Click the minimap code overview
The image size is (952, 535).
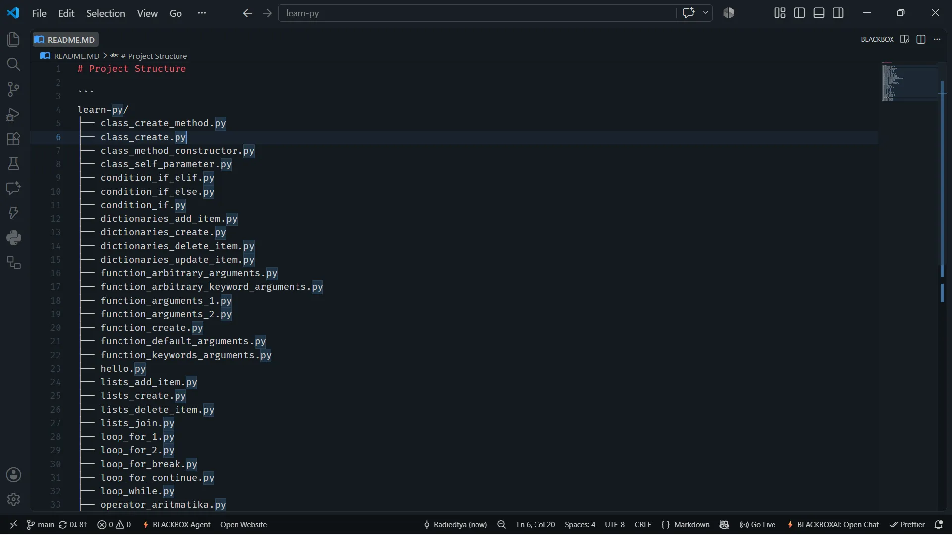pyautogui.click(x=910, y=82)
